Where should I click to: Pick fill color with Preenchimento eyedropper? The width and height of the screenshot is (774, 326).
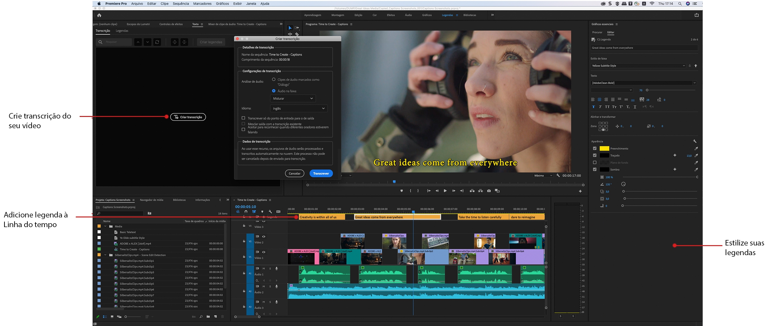coord(696,149)
